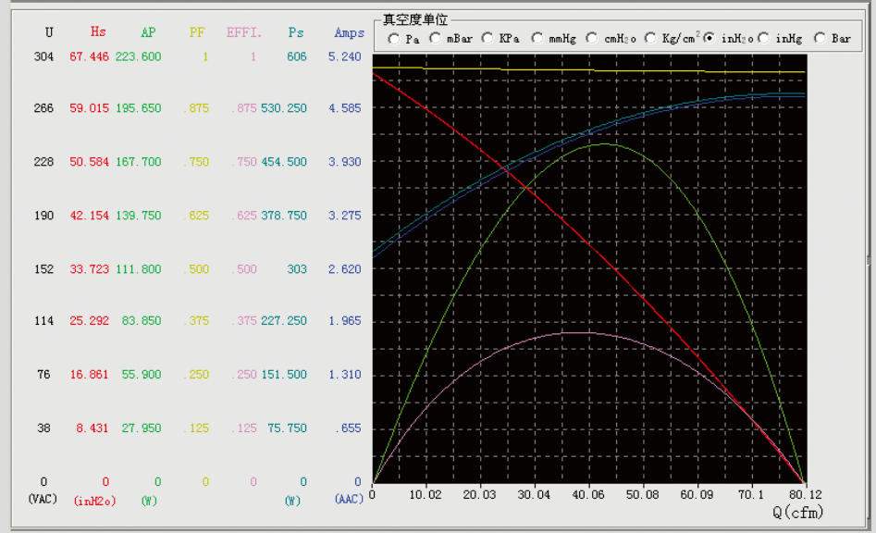Screen dimensions: 876x533
Task: Click the green AP column header
Action: pyautogui.click(x=148, y=32)
